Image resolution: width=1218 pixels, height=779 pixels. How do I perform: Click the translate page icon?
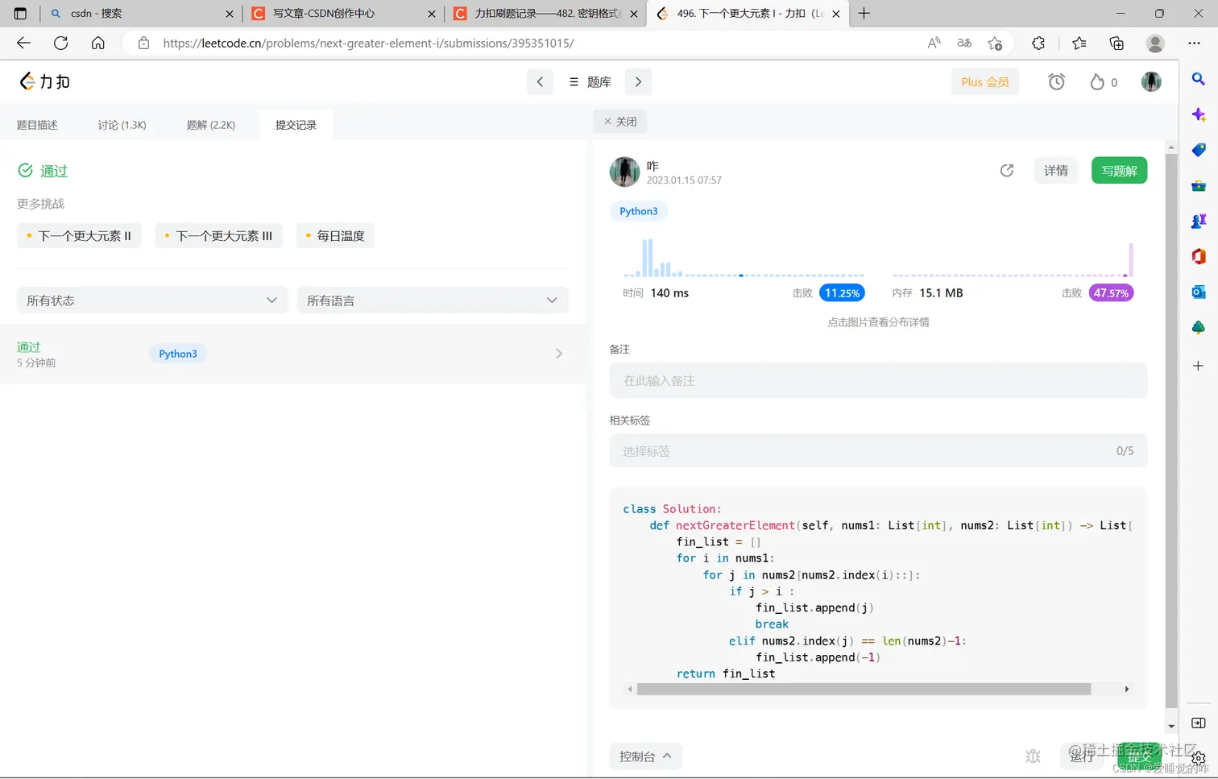point(964,44)
